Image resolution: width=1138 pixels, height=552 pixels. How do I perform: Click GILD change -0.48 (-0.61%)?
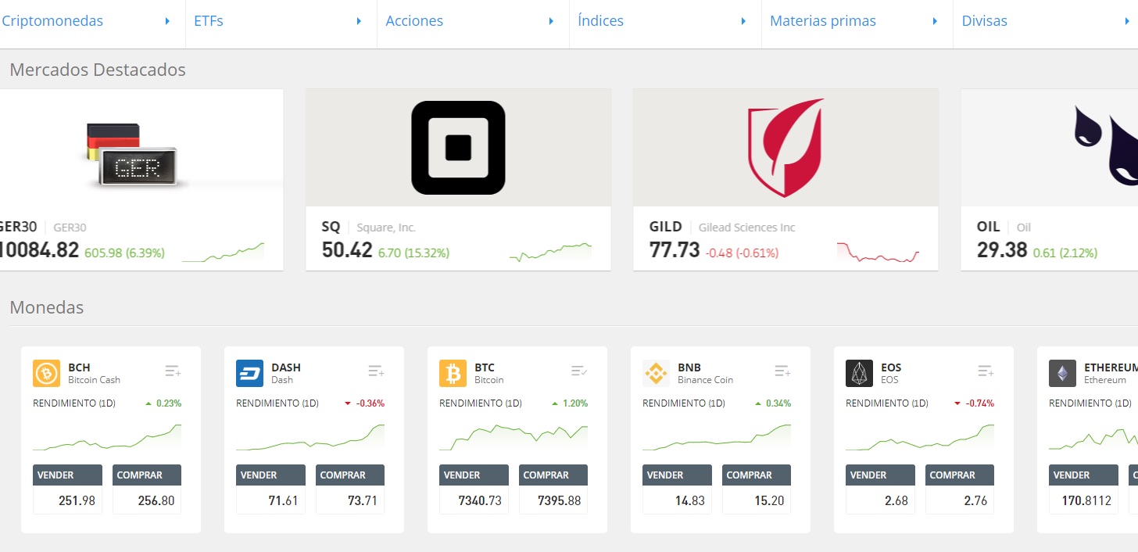tap(742, 253)
